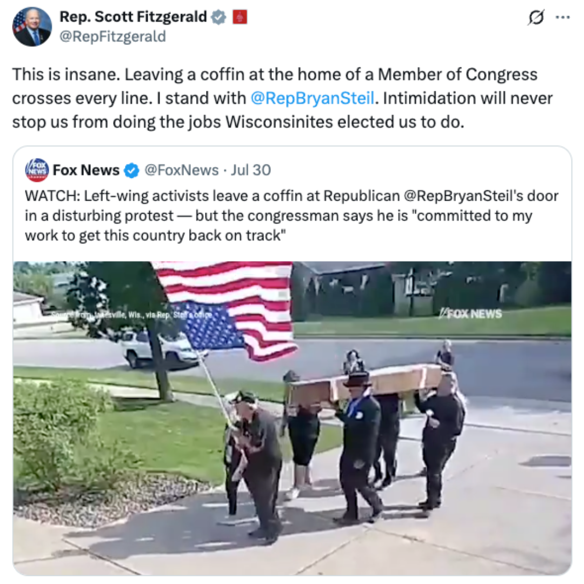The image size is (584, 584).
Task: Click the verified badge next to Scott Fitzgerald
Action: [218, 17]
